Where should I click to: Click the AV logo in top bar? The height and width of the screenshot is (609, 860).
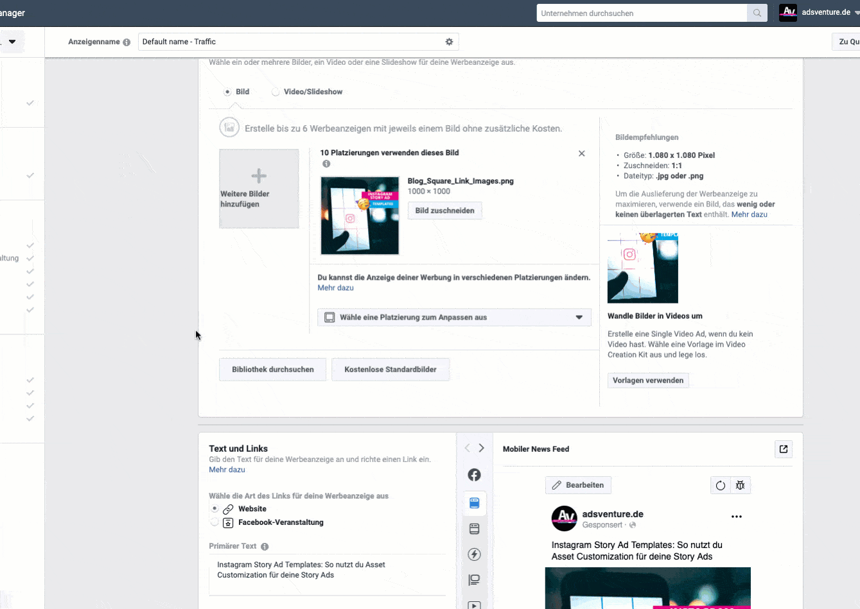click(x=788, y=12)
